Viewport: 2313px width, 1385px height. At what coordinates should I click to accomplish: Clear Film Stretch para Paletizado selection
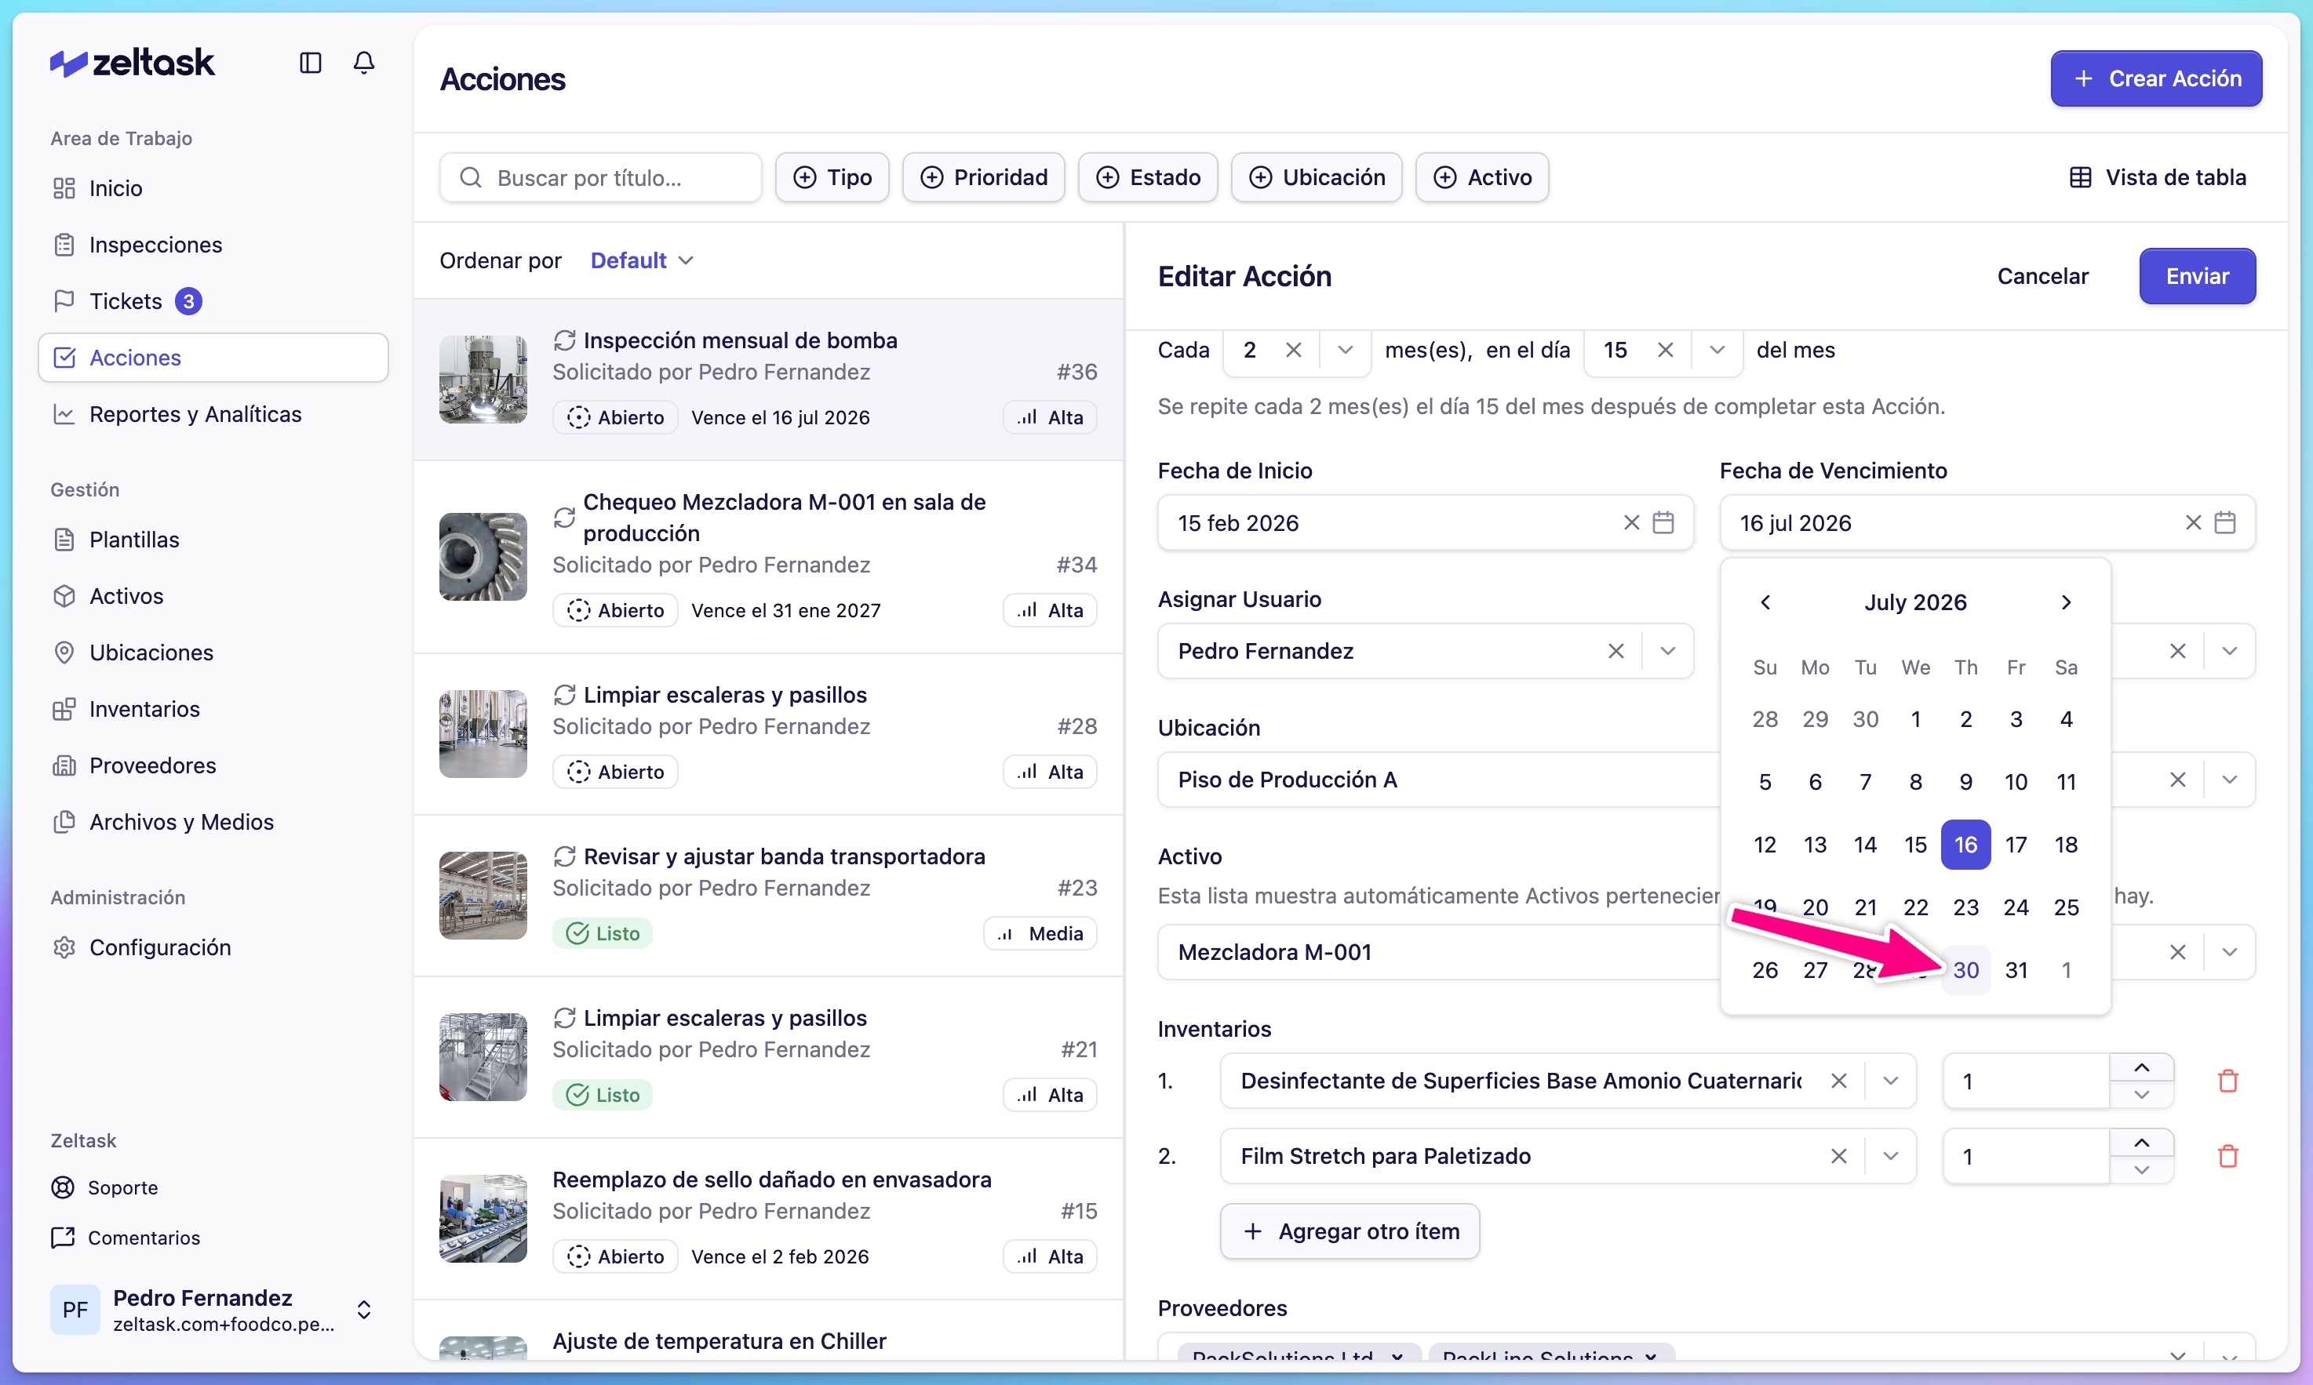(1838, 1156)
